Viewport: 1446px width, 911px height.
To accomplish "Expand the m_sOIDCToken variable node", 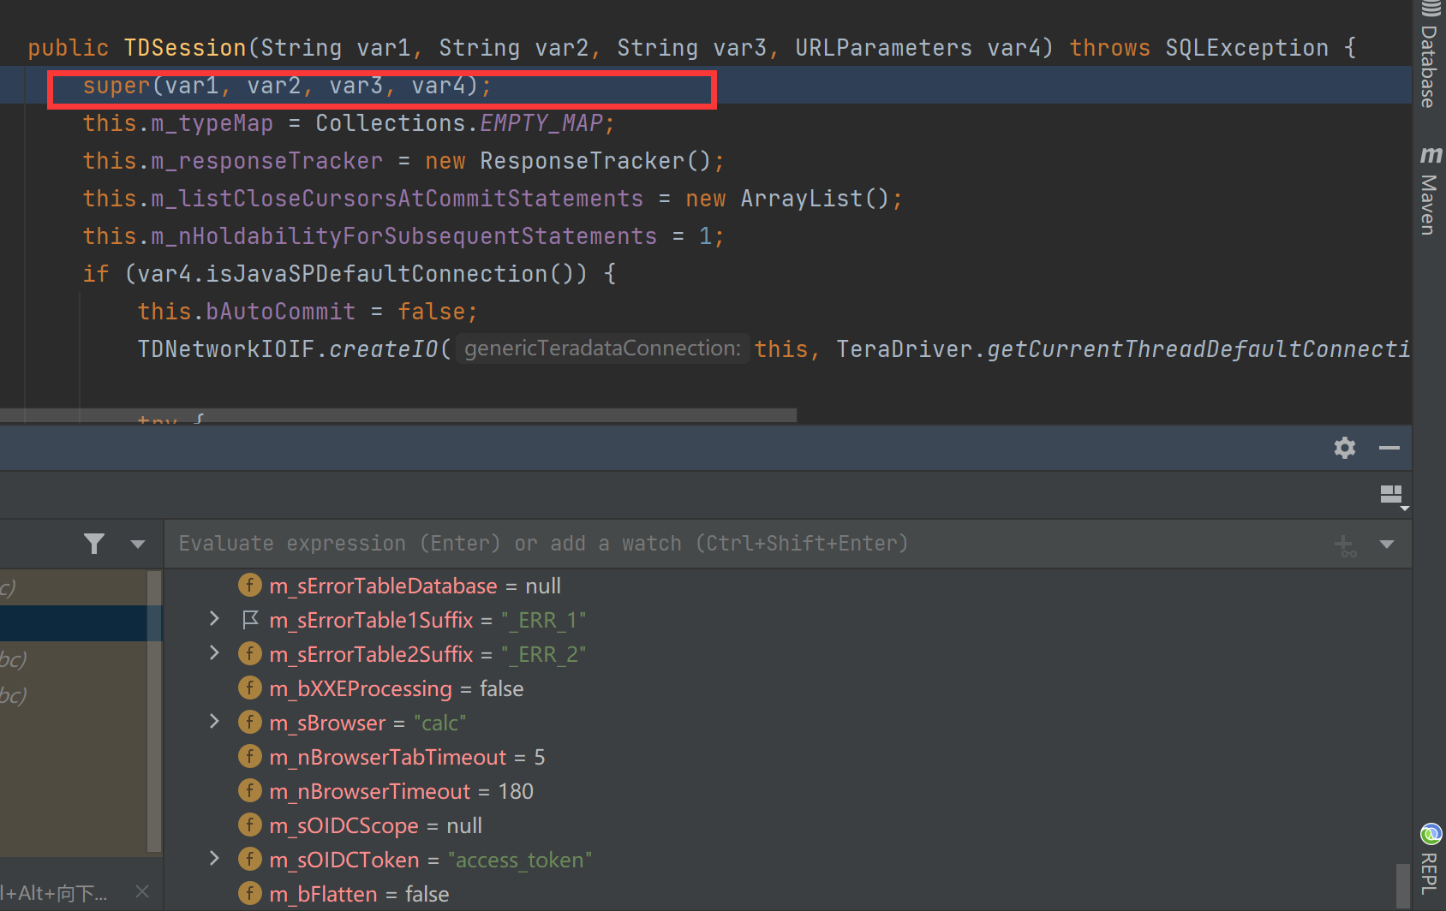I will tap(214, 859).
